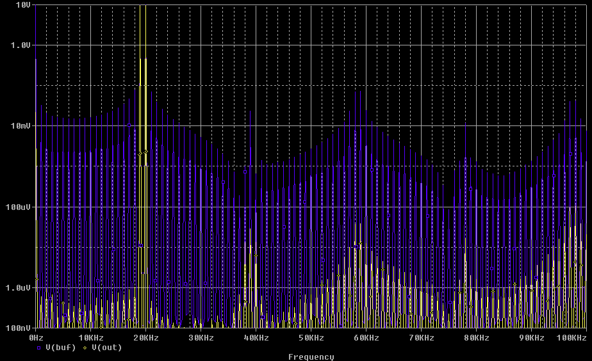Click the yellow diamond V(out) legend marker
592x361 pixels.
click(86, 348)
